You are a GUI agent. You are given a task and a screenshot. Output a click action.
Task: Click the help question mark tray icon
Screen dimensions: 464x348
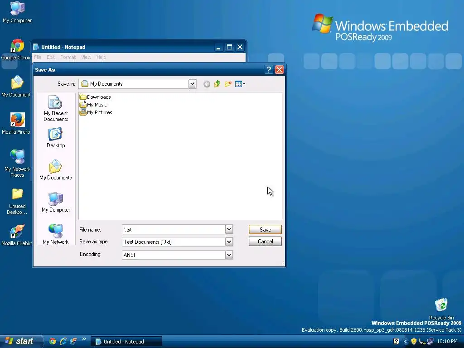pyautogui.click(x=396, y=341)
